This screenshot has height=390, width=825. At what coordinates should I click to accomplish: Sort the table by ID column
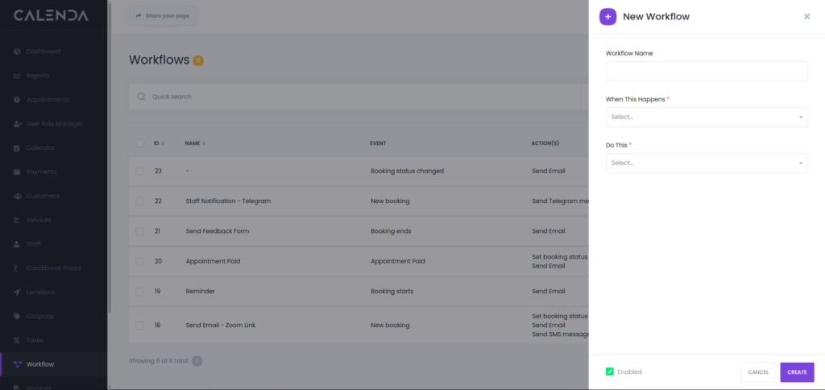click(159, 143)
